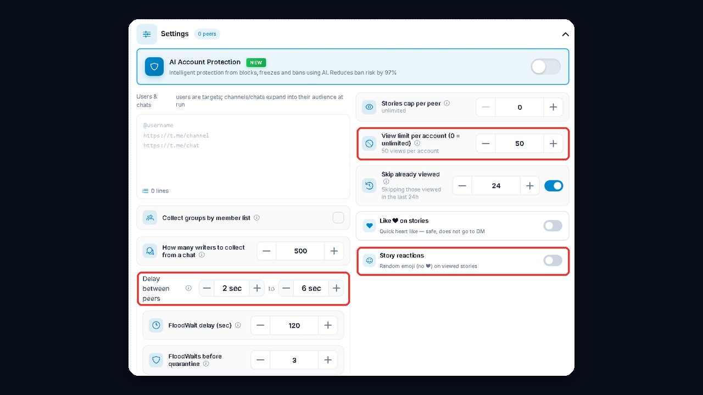Screen dimensions: 703x395
Task: Click the View limit prohibited icon
Action: tap(370, 144)
